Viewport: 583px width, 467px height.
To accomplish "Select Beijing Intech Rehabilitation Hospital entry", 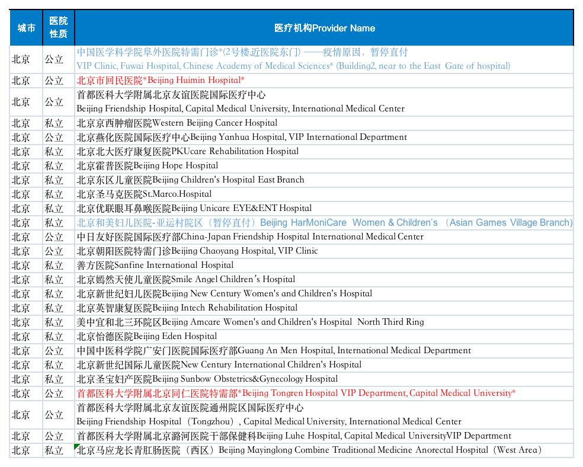I will (324, 308).
